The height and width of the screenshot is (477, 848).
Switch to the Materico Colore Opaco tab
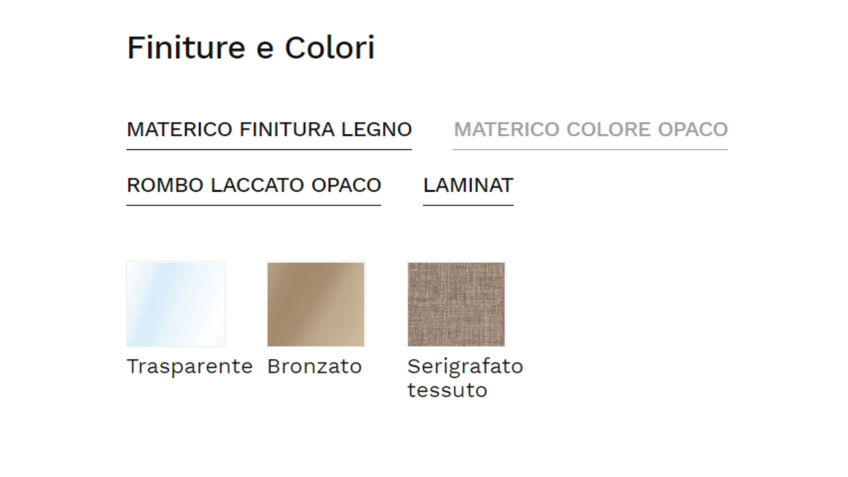591,129
